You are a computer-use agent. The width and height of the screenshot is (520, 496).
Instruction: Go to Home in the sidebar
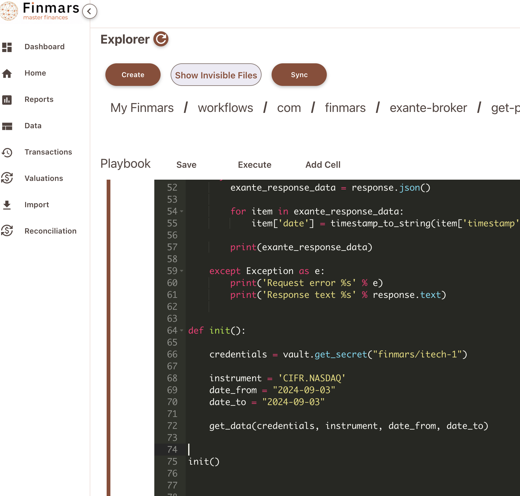pyautogui.click(x=35, y=73)
